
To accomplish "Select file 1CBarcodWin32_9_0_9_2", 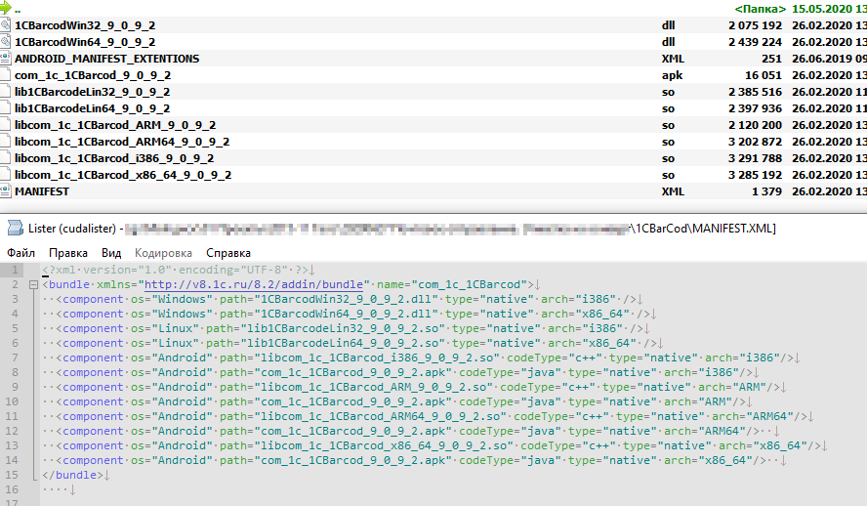I will pos(85,25).
